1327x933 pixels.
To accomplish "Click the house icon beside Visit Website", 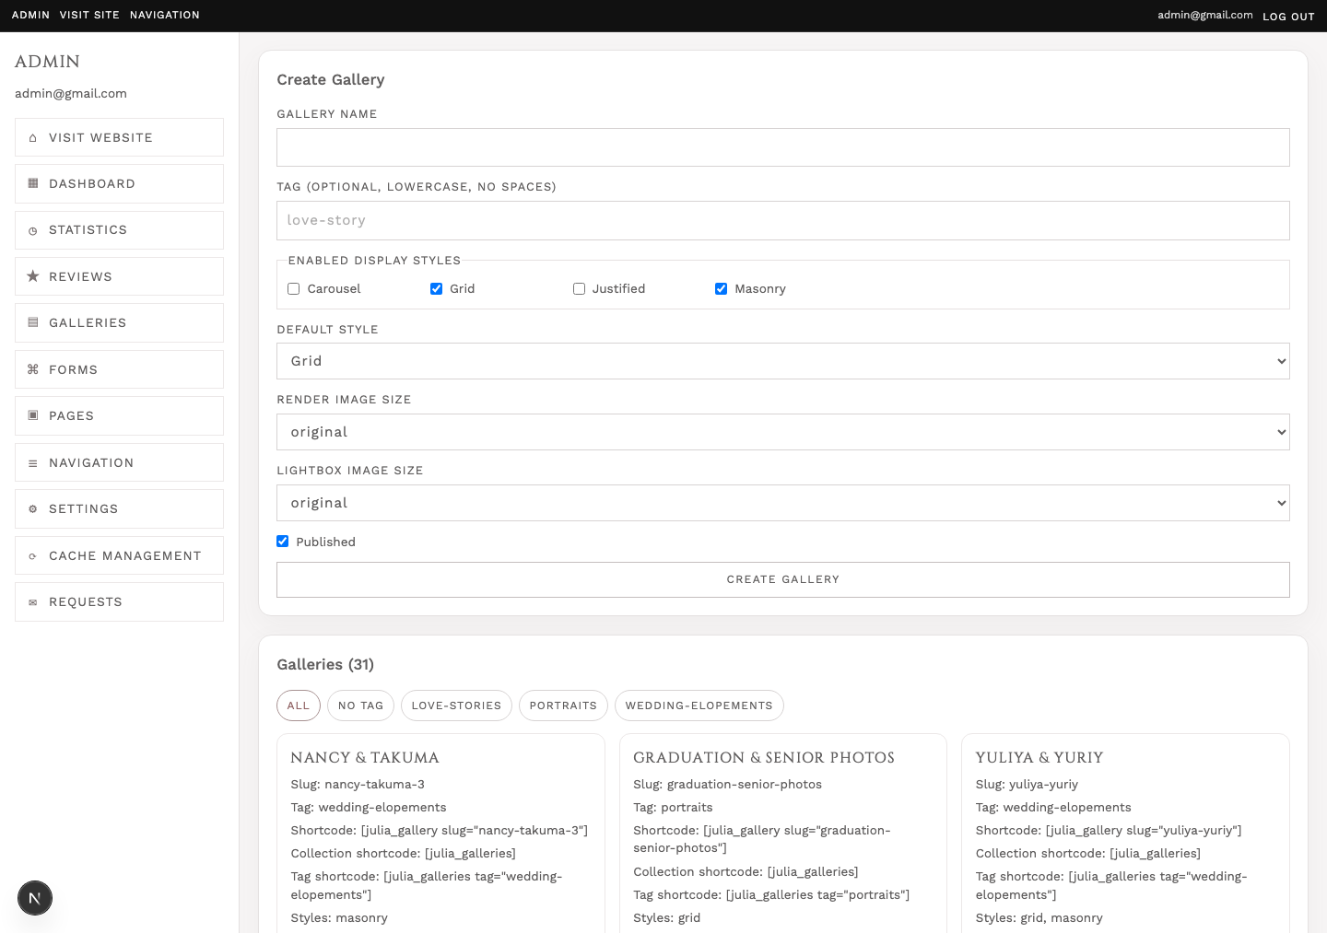I will [x=33, y=138].
